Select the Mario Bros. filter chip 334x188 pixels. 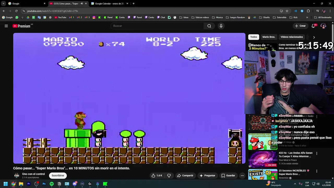(x=269, y=37)
